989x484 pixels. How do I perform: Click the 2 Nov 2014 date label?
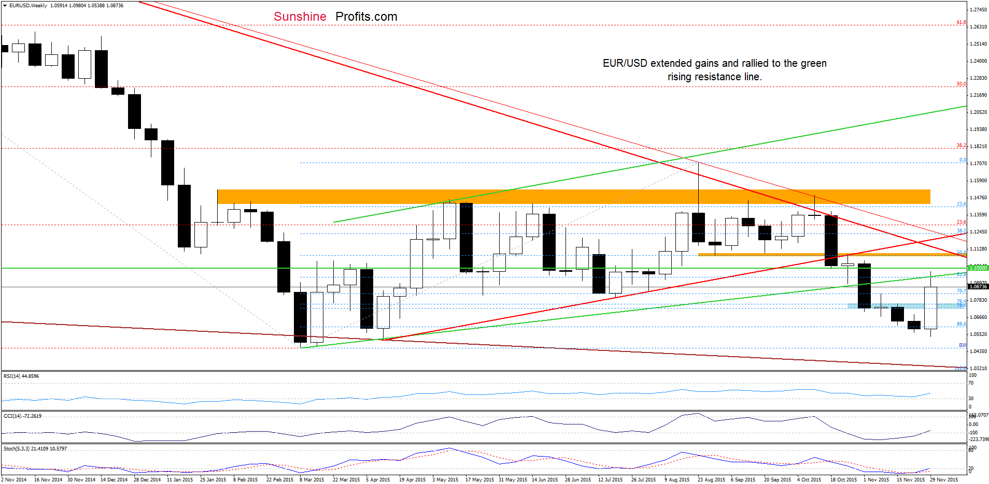pyautogui.click(x=14, y=480)
